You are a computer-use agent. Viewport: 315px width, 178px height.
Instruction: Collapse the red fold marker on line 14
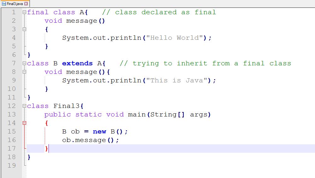[x=24, y=123]
